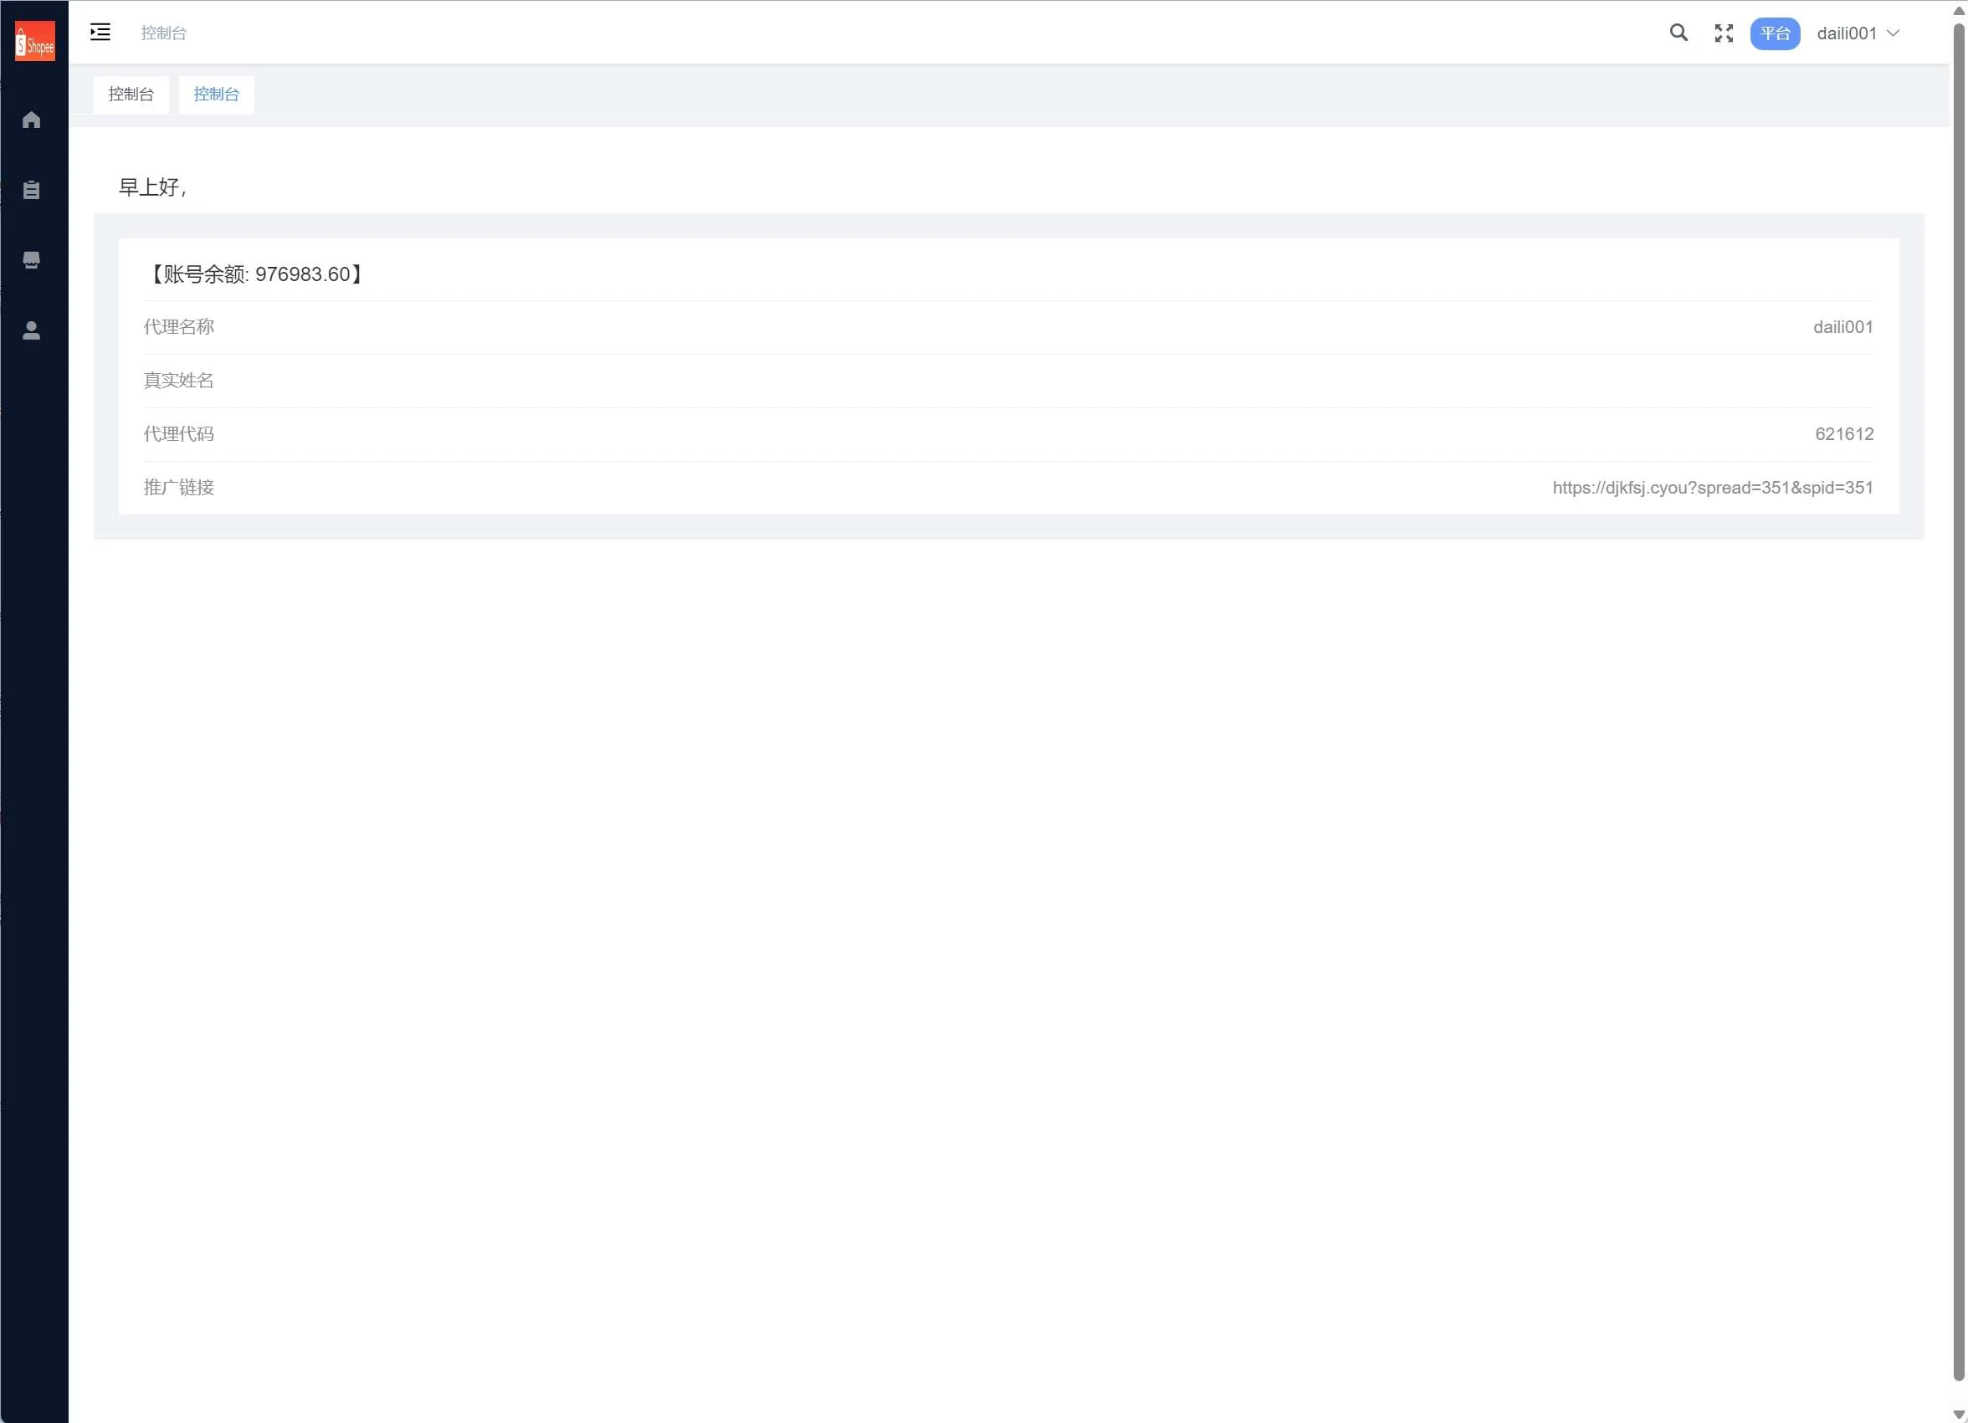Click the account balance 976983.60 heading
Screen dimensions: 1968x1423
click(255, 274)
